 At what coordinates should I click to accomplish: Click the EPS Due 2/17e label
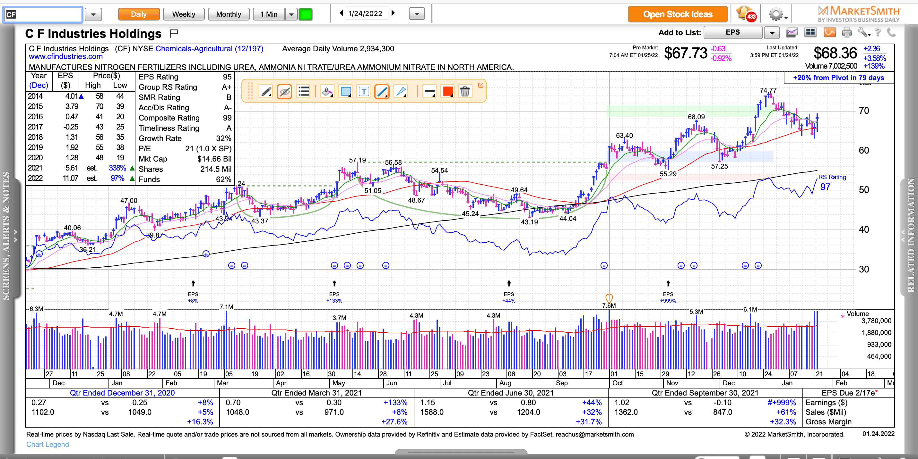tap(849, 393)
